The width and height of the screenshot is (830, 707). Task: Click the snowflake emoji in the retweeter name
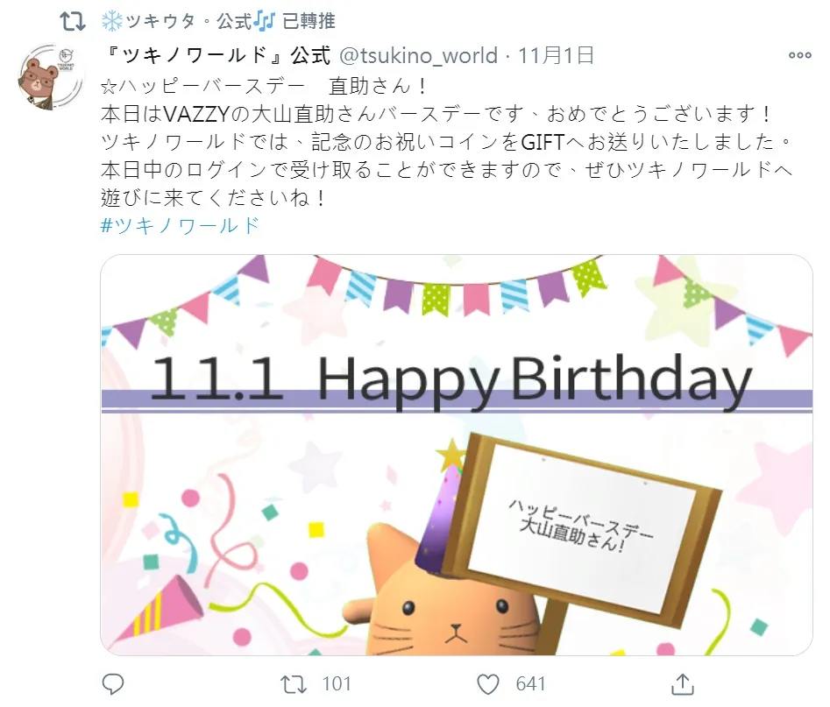(111, 21)
